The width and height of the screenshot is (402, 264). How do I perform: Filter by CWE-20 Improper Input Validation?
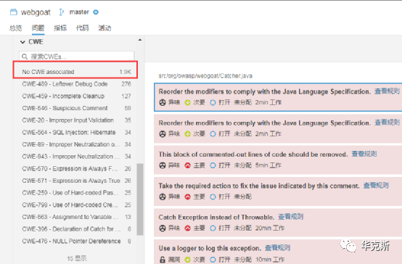[76, 120]
